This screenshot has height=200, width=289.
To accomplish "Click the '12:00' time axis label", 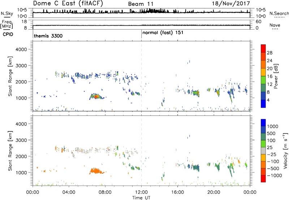I will click(x=141, y=192).
